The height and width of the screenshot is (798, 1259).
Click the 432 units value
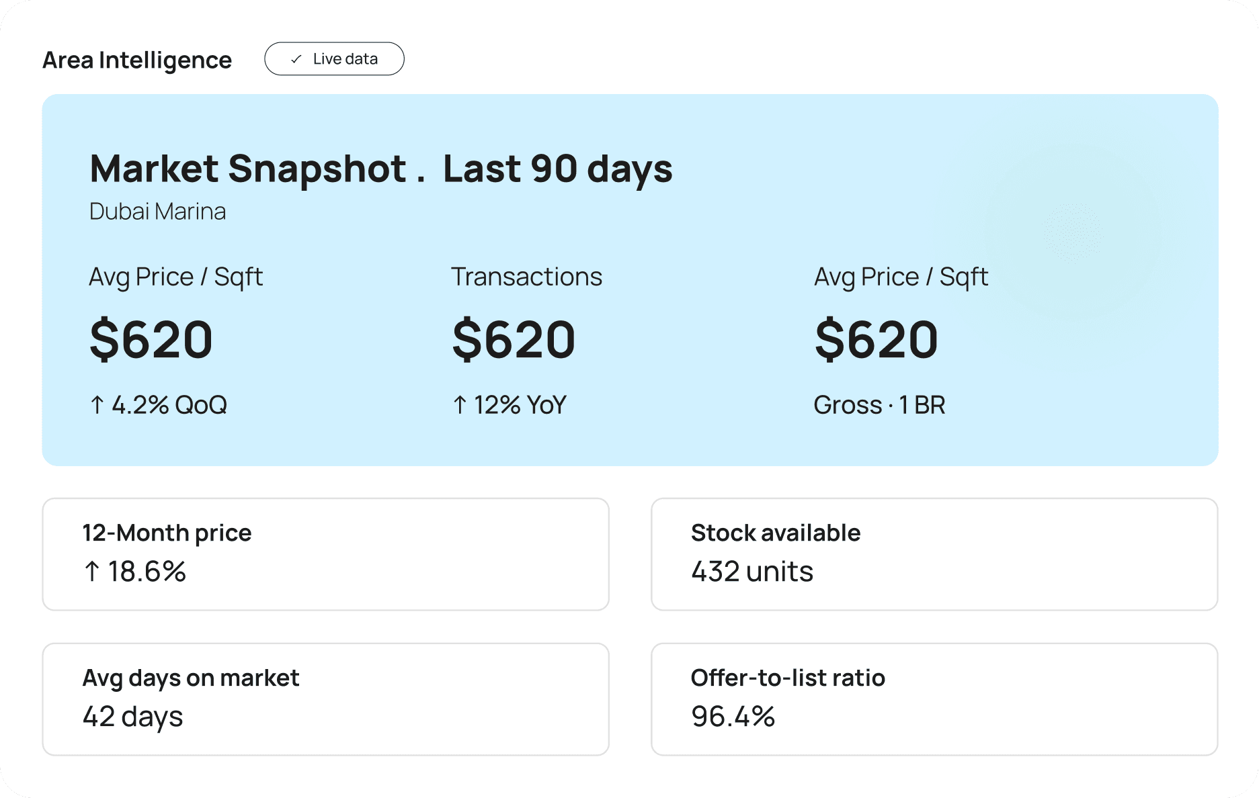[x=752, y=572]
